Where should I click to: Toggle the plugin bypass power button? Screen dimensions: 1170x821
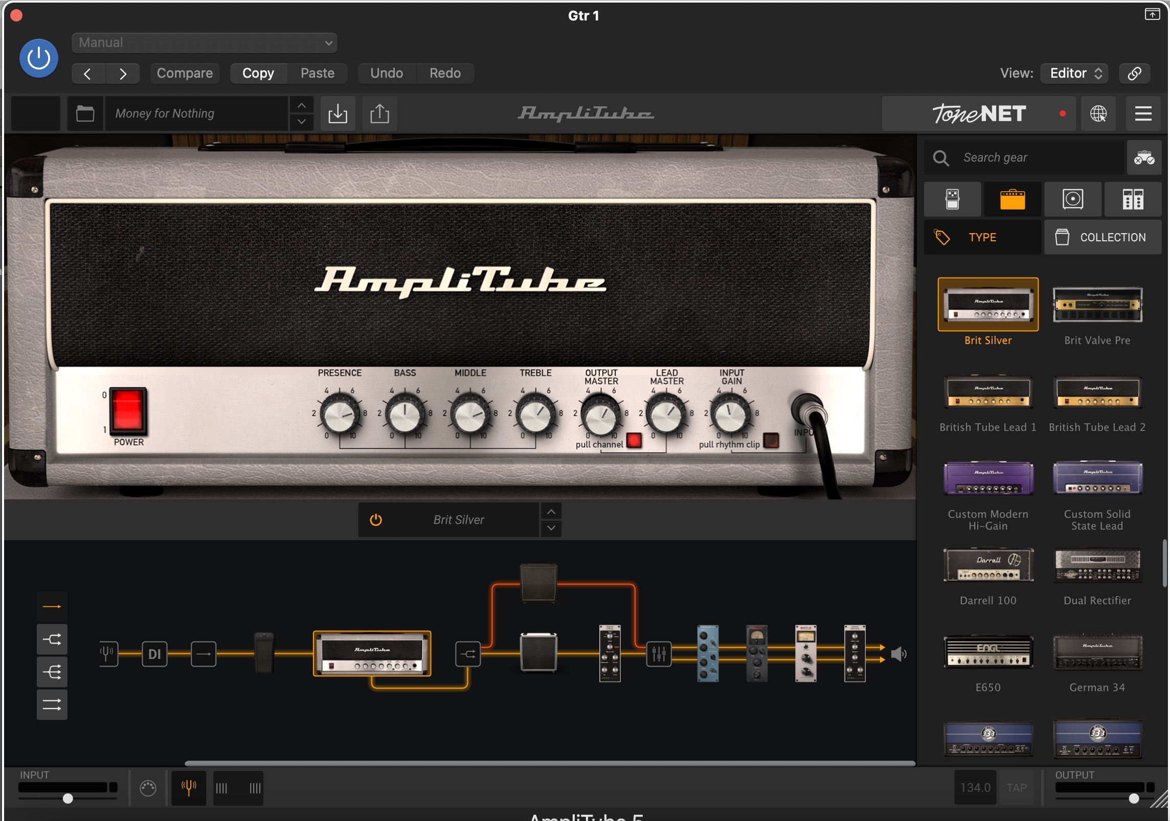(x=39, y=58)
